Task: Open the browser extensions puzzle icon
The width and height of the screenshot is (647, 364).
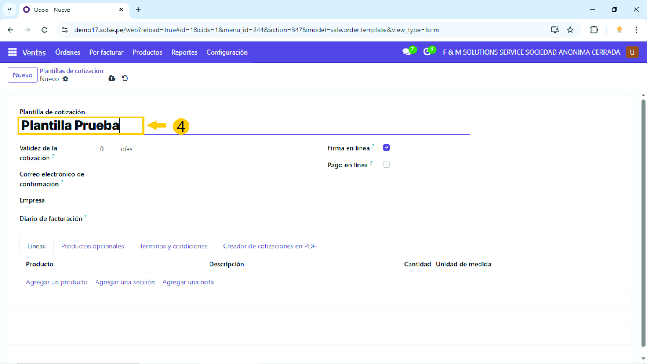Action: coord(594,30)
